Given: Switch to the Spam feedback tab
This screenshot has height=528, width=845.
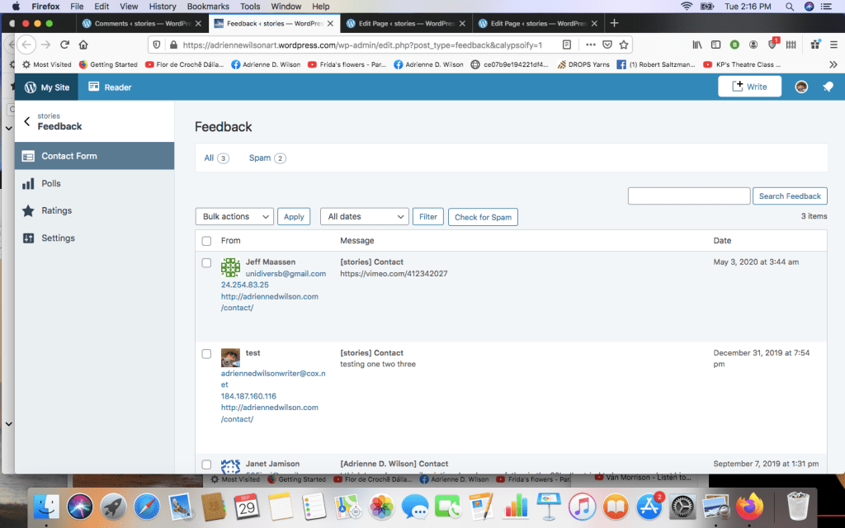Looking at the screenshot, I should (260, 158).
